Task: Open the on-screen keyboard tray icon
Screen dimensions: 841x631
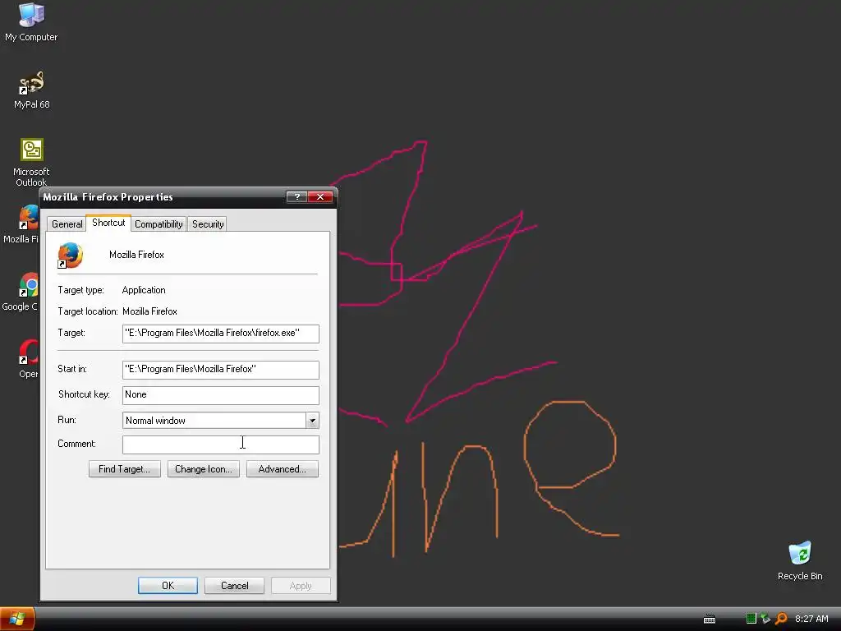Action: (x=709, y=619)
